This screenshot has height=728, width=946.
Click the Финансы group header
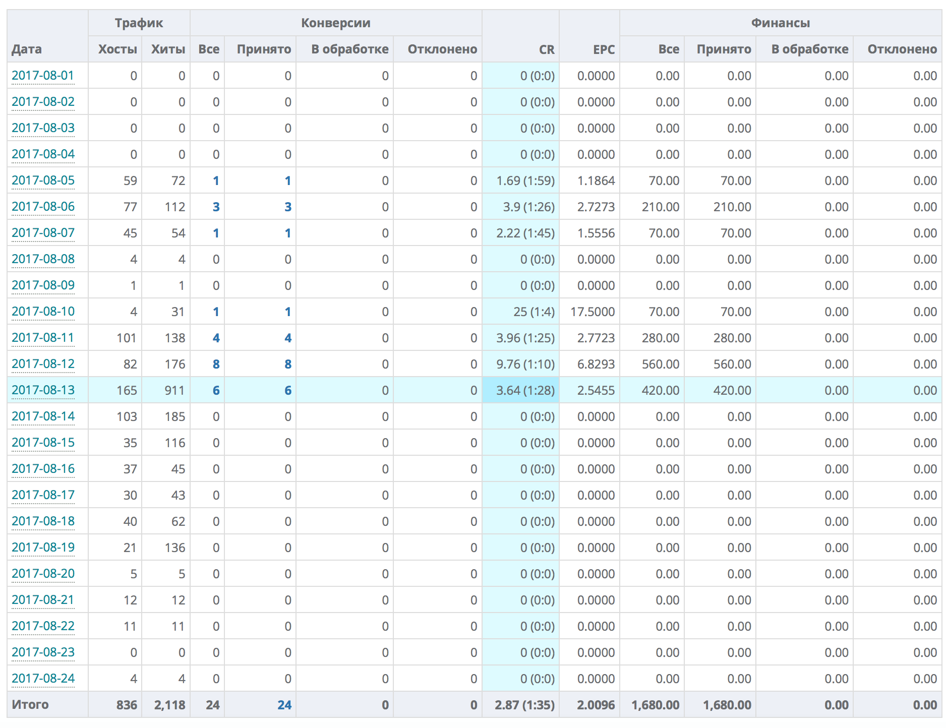click(x=781, y=23)
